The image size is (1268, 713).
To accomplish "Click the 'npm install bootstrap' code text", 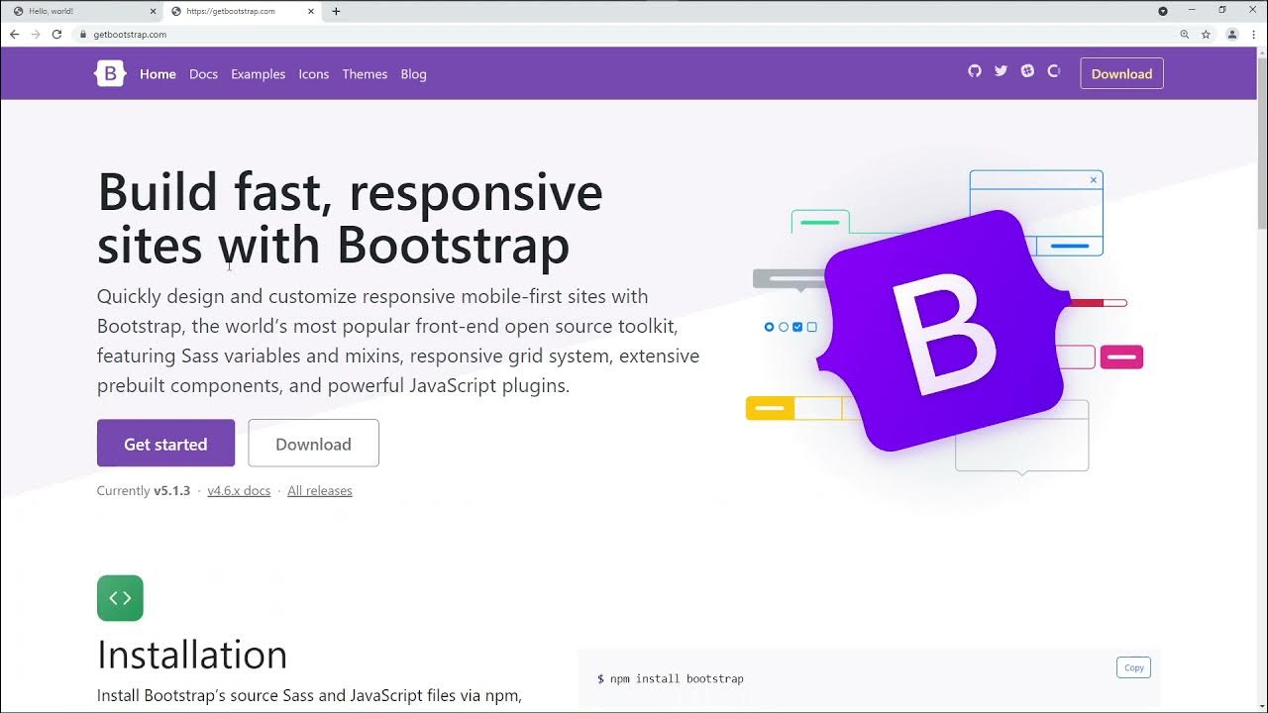I will [677, 679].
